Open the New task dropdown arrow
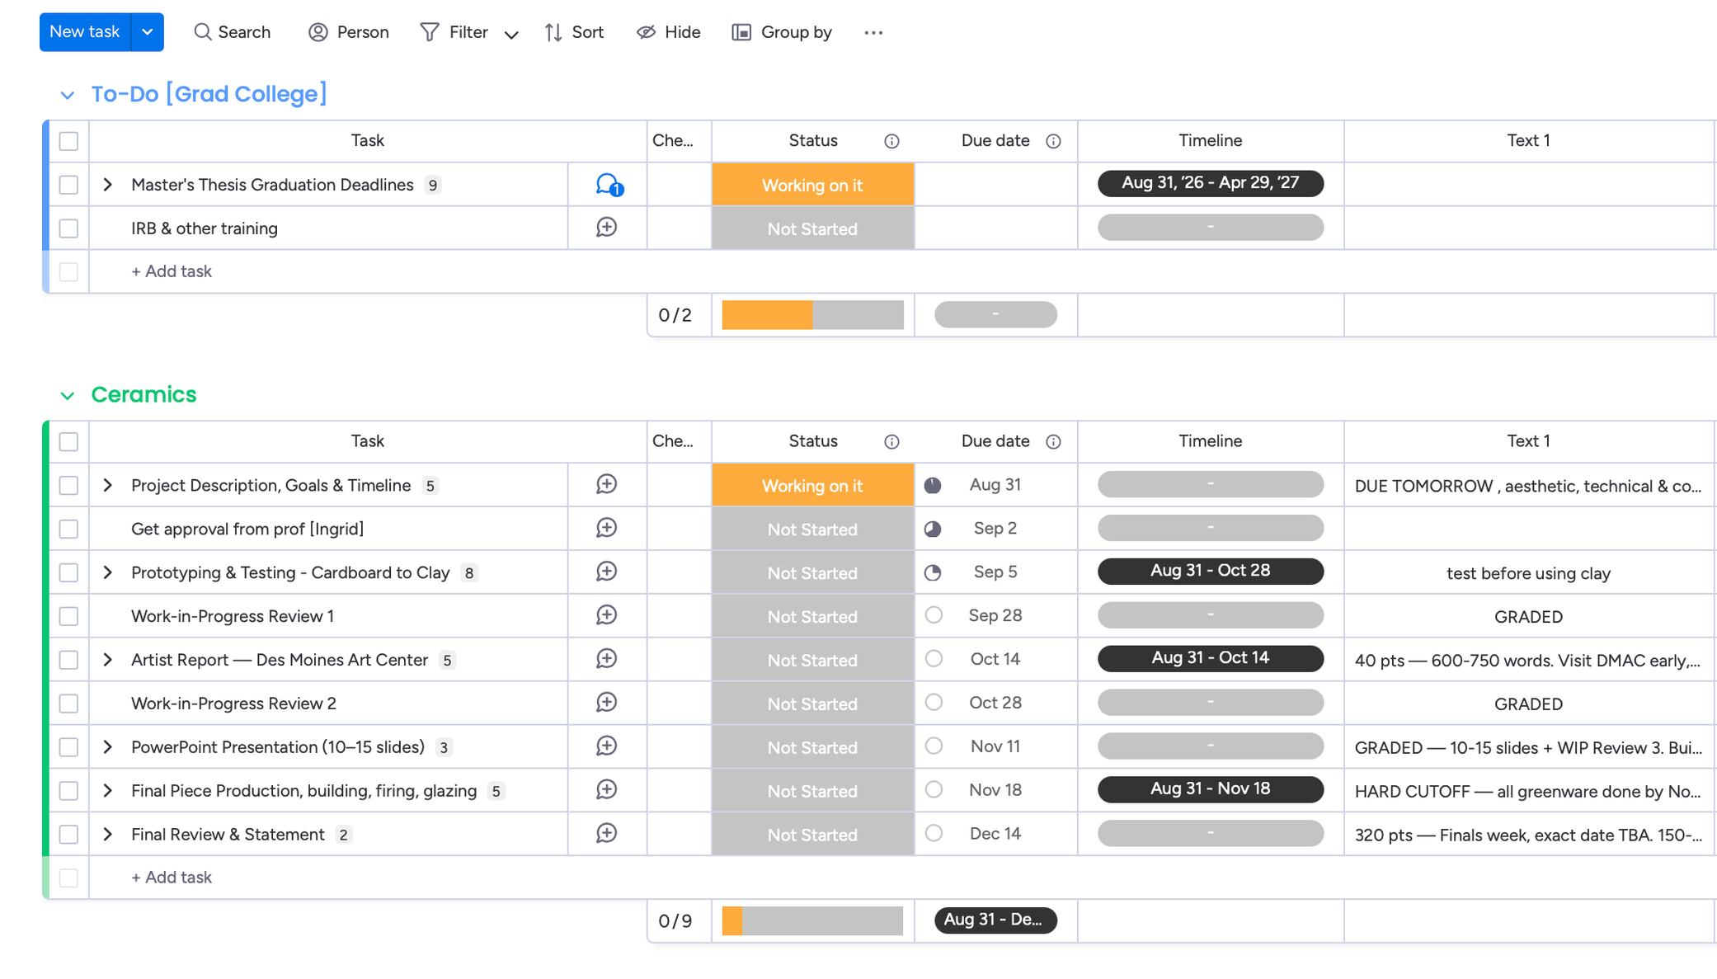The height and width of the screenshot is (979, 1717). click(148, 32)
